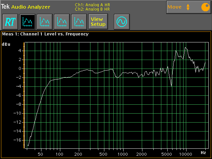The height and width of the screenshot is (159, 212).
Task: Select the Ch2: Analog B HR label
Action: 92,9
